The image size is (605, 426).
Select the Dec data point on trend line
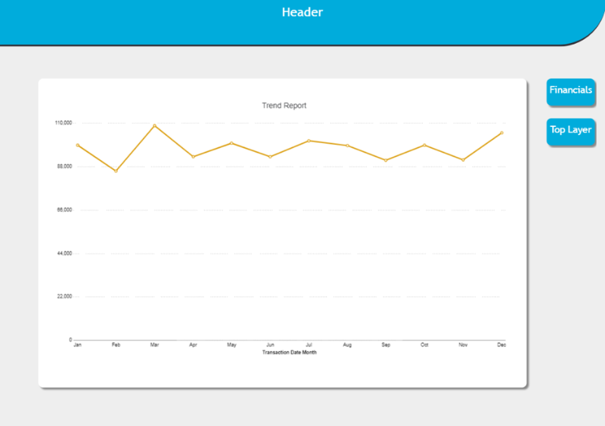(501, 133)
